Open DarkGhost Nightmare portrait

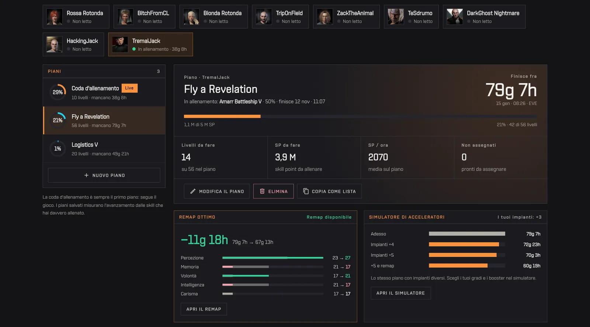click(x=455, y=17)
